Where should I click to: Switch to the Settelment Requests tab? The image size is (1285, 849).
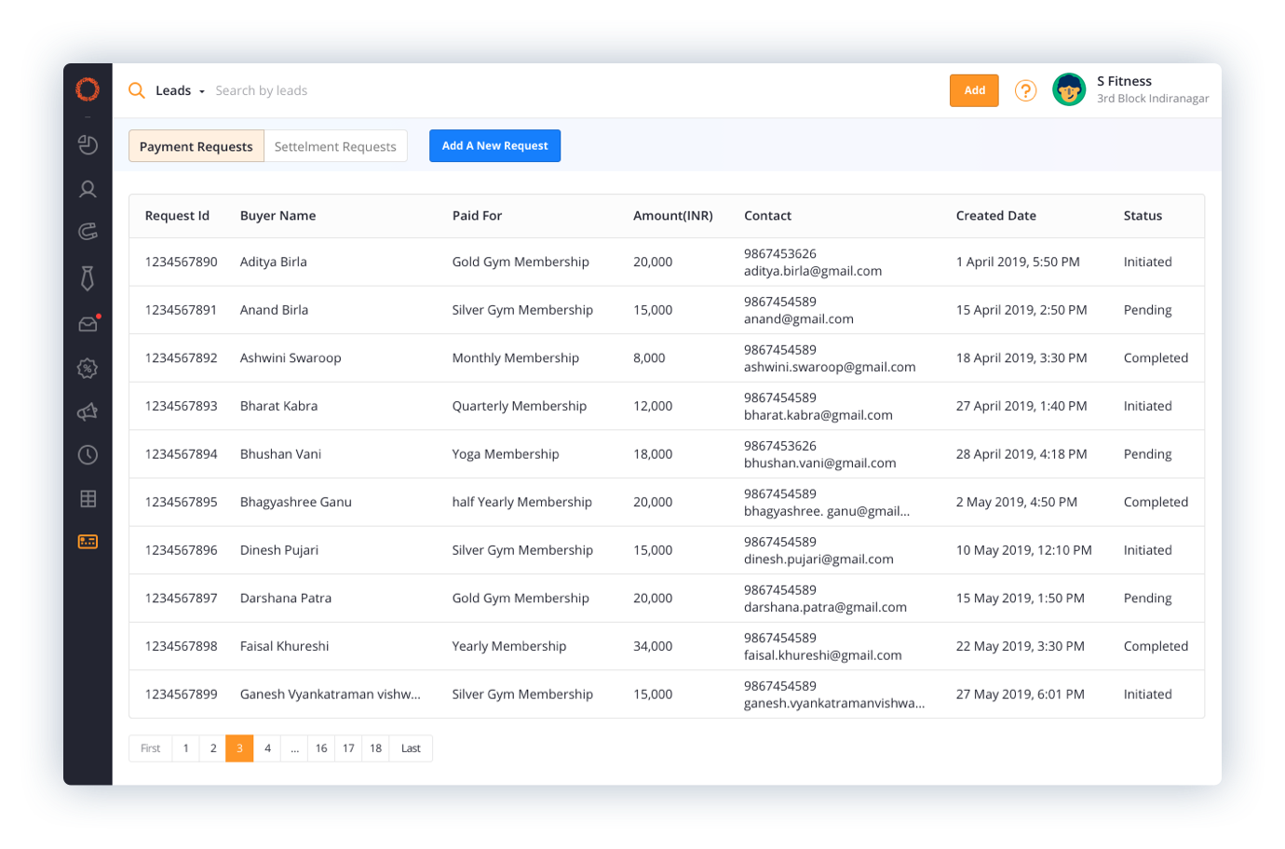point(335,146)
